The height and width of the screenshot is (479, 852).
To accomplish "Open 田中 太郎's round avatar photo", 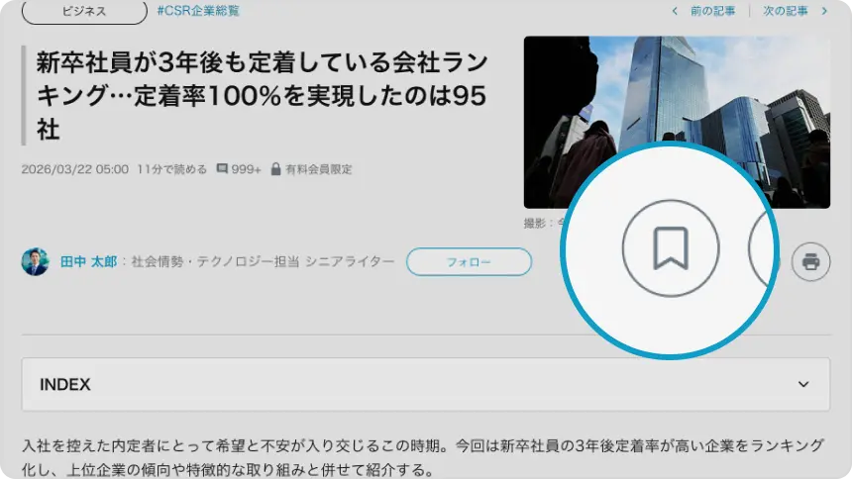I will point(35,261).
